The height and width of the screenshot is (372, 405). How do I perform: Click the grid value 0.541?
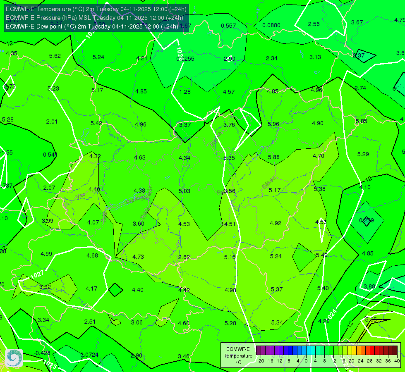click(x=50, y=155)
